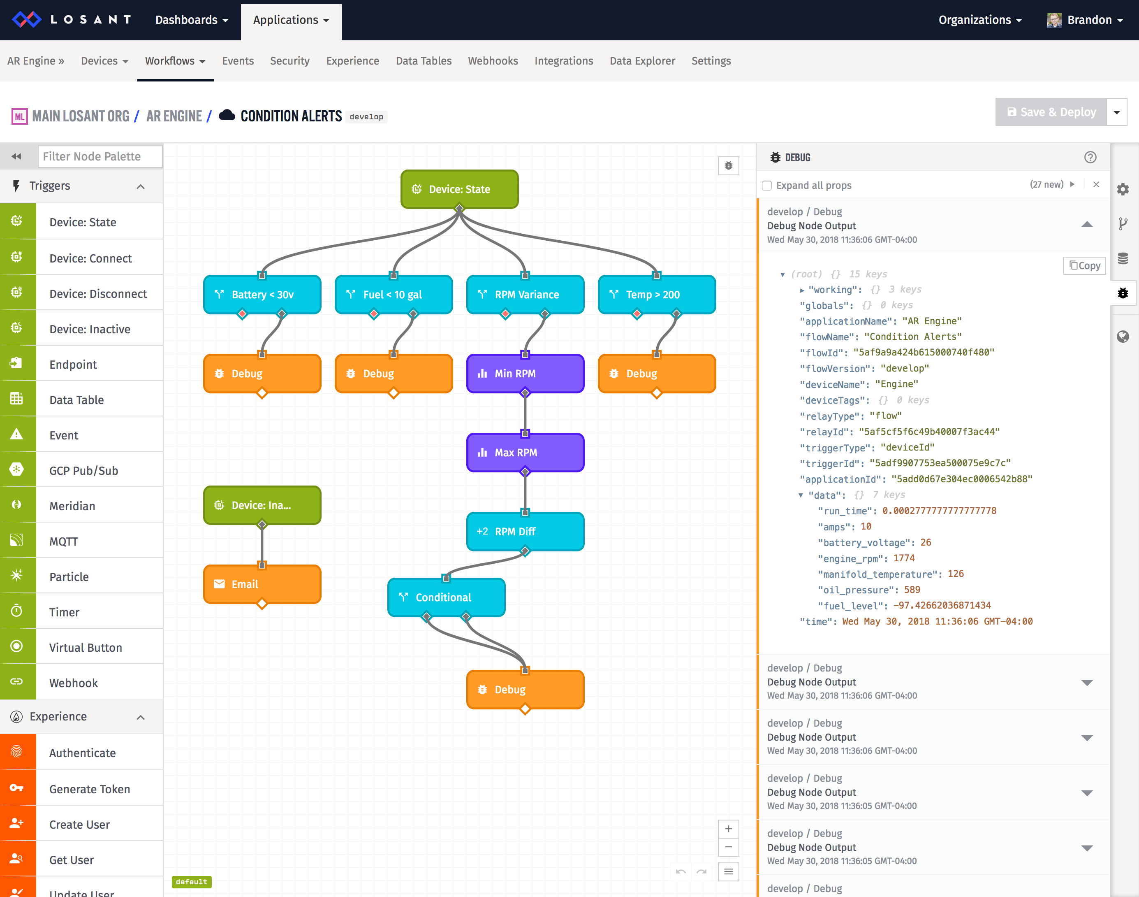
Task: Click the canvas menu hamburger icon
Action: click(728, 872)
